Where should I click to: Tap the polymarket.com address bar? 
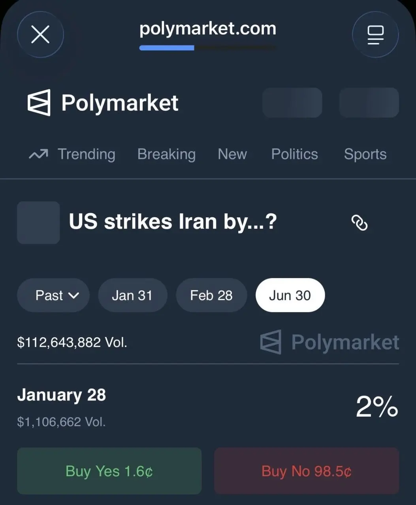point(208,29)
